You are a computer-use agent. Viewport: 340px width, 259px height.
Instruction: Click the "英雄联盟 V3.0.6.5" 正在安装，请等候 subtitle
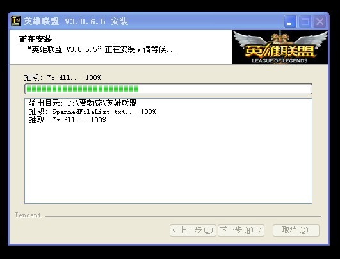(x=101, y=49)
